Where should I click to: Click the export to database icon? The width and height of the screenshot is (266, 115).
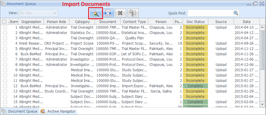133,13
